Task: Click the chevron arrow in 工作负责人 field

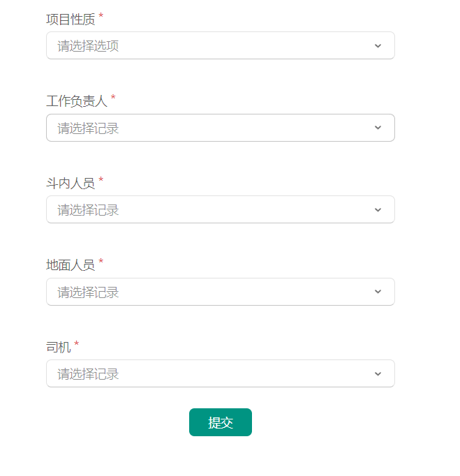Action: pos(378,128)
